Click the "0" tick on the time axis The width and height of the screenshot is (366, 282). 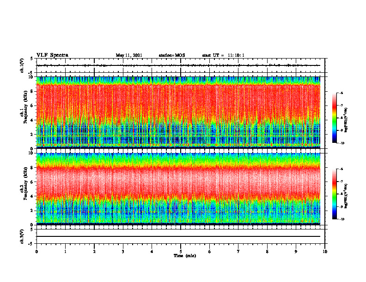click(37, 252)
